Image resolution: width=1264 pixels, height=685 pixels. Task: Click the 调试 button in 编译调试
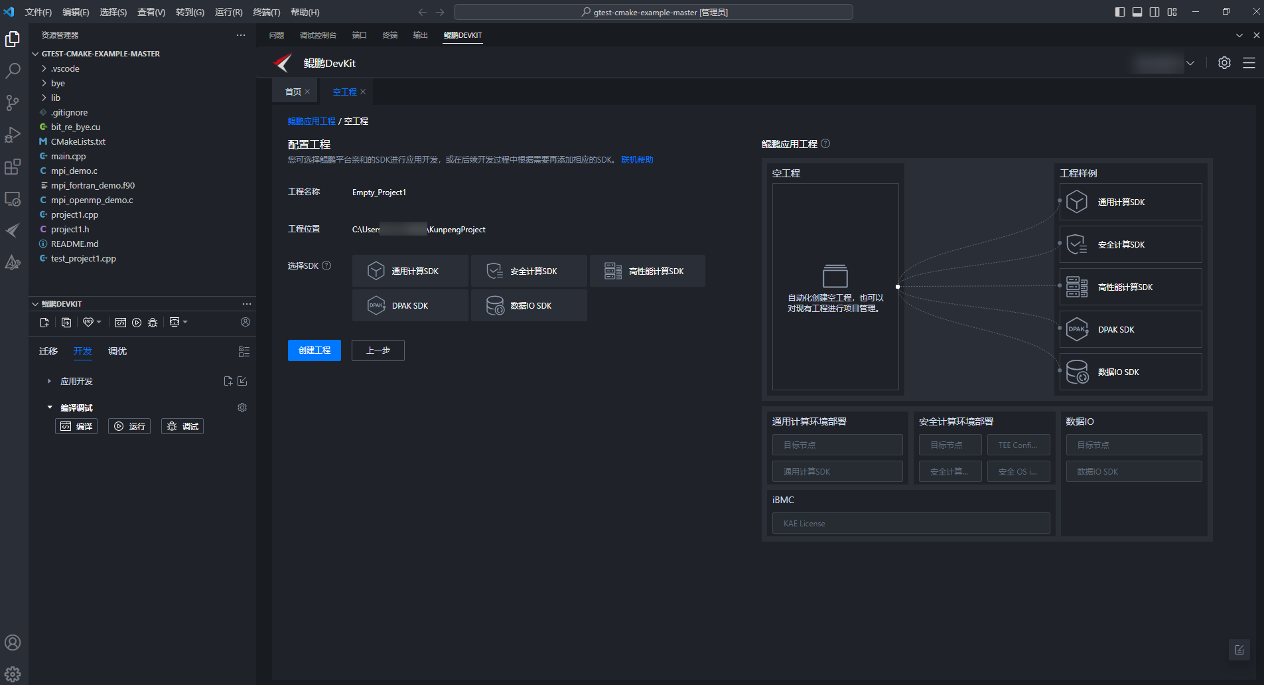pos(182,426)
